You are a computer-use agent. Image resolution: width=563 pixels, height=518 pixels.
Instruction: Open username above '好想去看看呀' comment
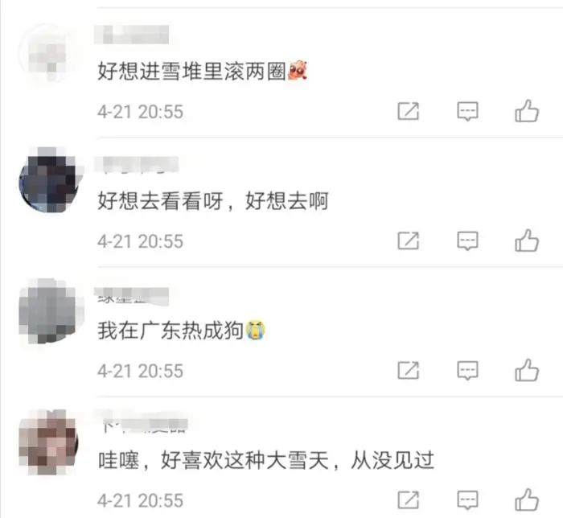tap(137, 165)
